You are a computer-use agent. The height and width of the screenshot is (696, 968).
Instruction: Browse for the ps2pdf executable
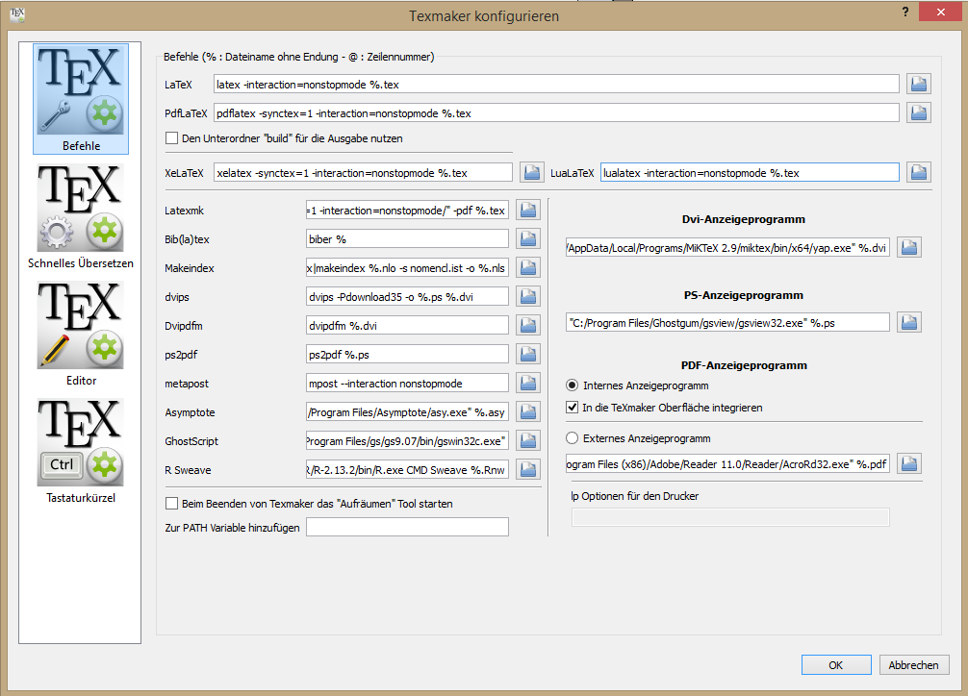coord(528,354)
